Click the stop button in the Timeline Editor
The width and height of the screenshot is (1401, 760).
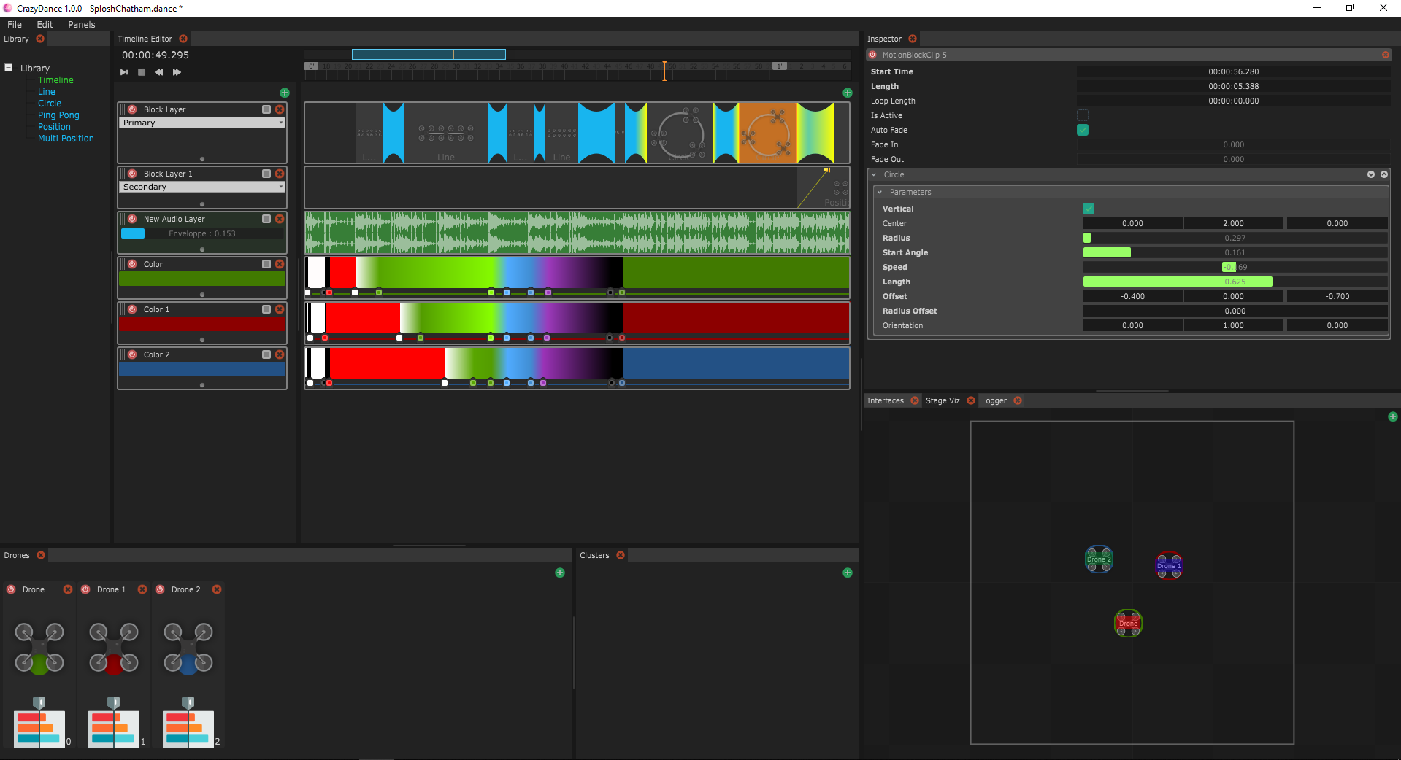tap(141, 71)
